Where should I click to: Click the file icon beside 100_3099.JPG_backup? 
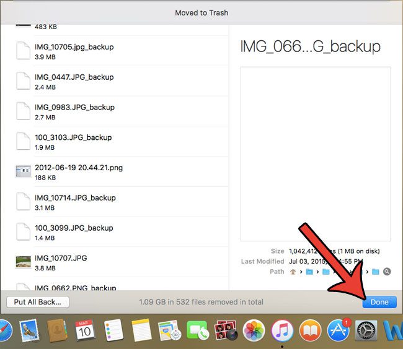23,232
